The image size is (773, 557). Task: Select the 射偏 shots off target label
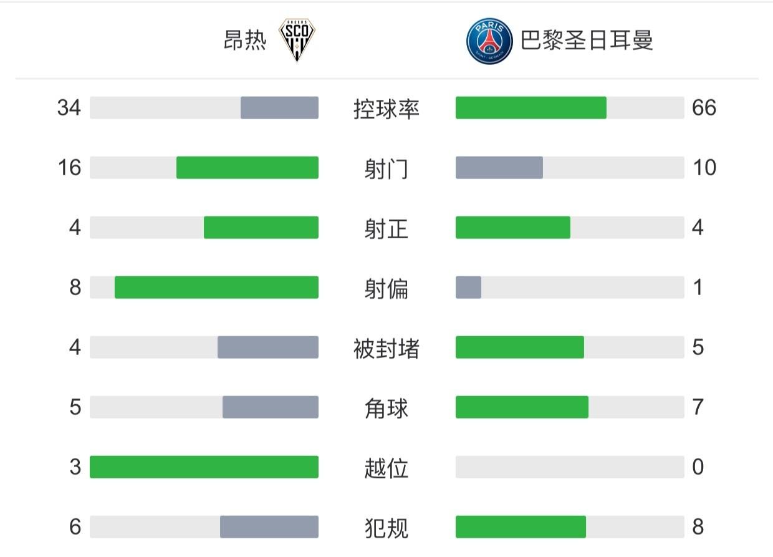[x=386, y=288]
